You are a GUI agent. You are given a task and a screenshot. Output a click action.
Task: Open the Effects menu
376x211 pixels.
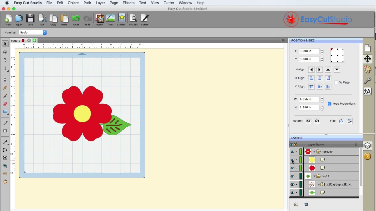(128, 3)
